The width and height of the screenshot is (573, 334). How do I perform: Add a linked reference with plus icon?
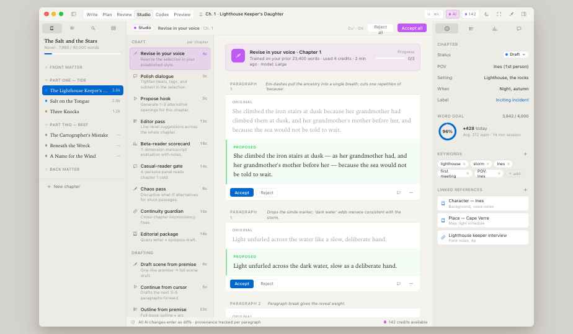click(525, 190)
